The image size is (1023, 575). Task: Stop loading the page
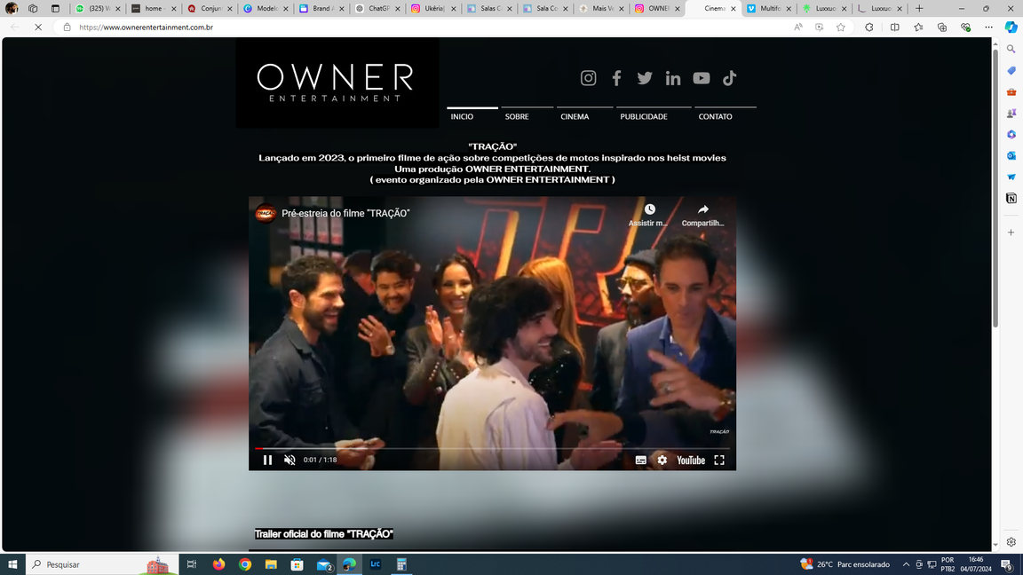(38, 28)
